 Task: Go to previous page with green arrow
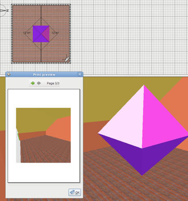(32, 83)
